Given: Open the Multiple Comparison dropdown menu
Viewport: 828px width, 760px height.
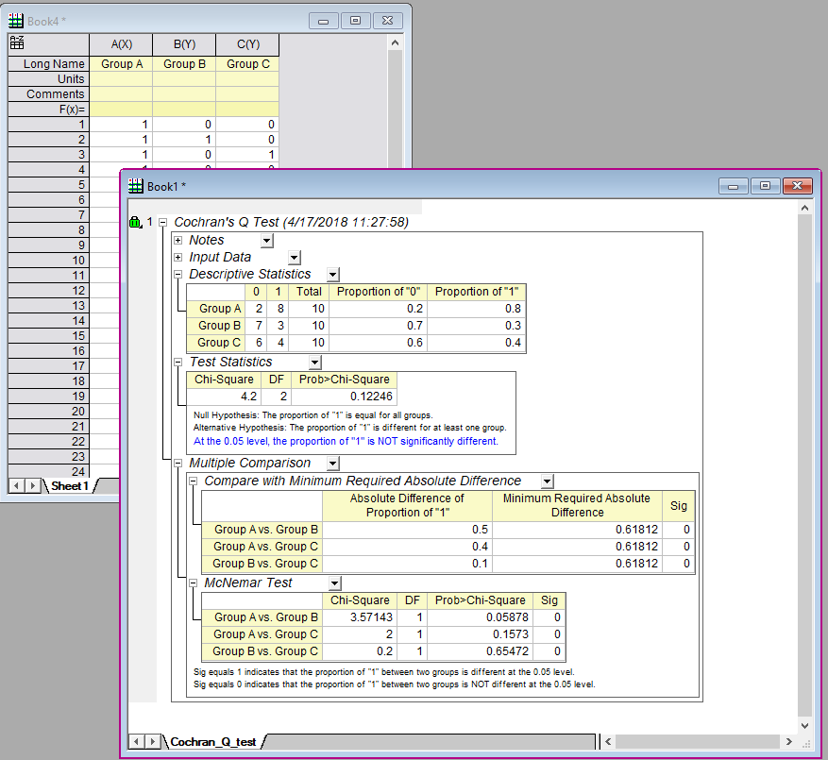Looking at the screenshot, I should (332, 464).
